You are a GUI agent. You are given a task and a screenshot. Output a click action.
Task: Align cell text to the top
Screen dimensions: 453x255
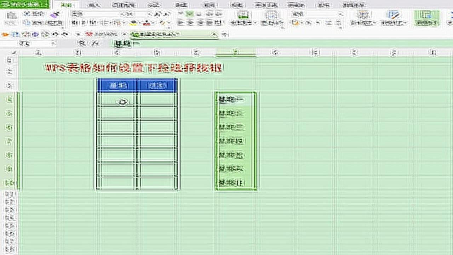click(x=180, y=14)
